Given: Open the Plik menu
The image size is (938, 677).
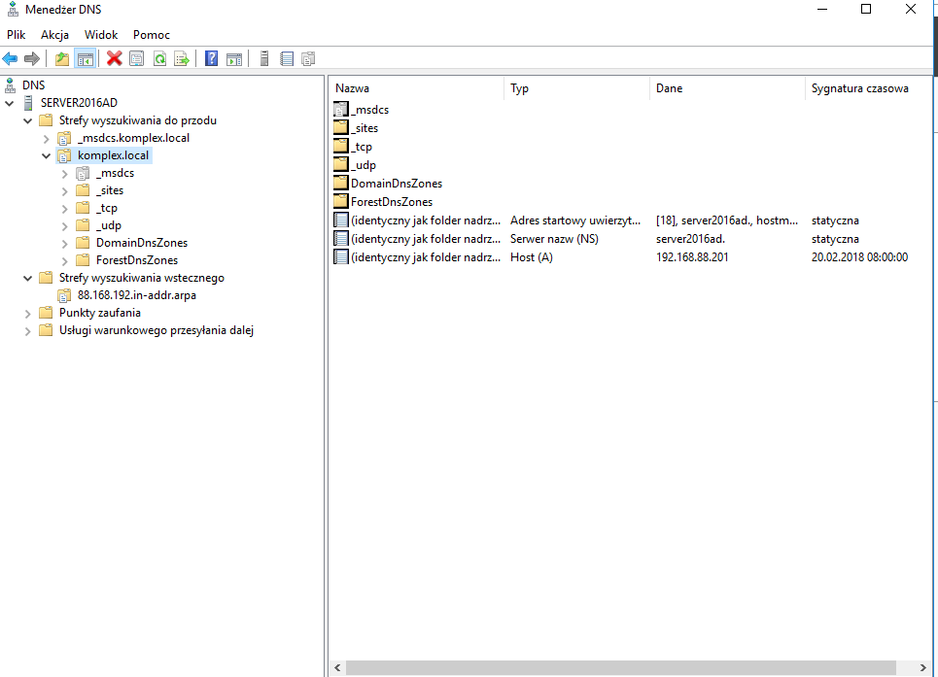Looking at the screenshot, I should (x=17, y=35).
